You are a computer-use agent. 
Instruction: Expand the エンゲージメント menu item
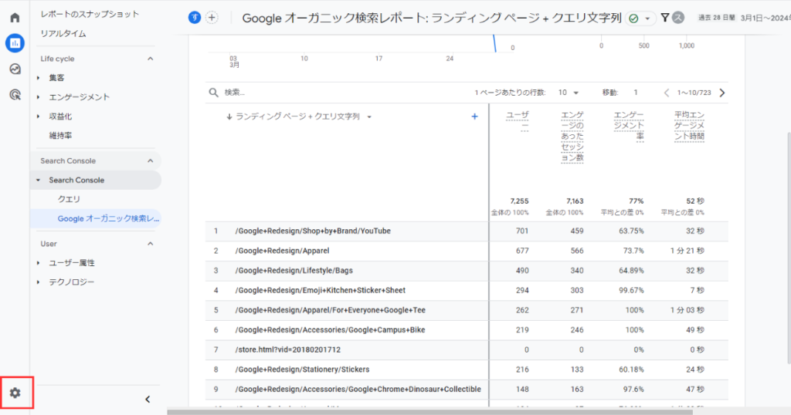39,97
